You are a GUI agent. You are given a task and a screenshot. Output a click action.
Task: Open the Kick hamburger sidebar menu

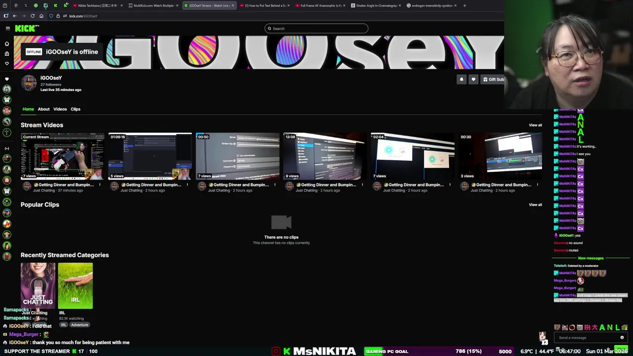[7, 28]
